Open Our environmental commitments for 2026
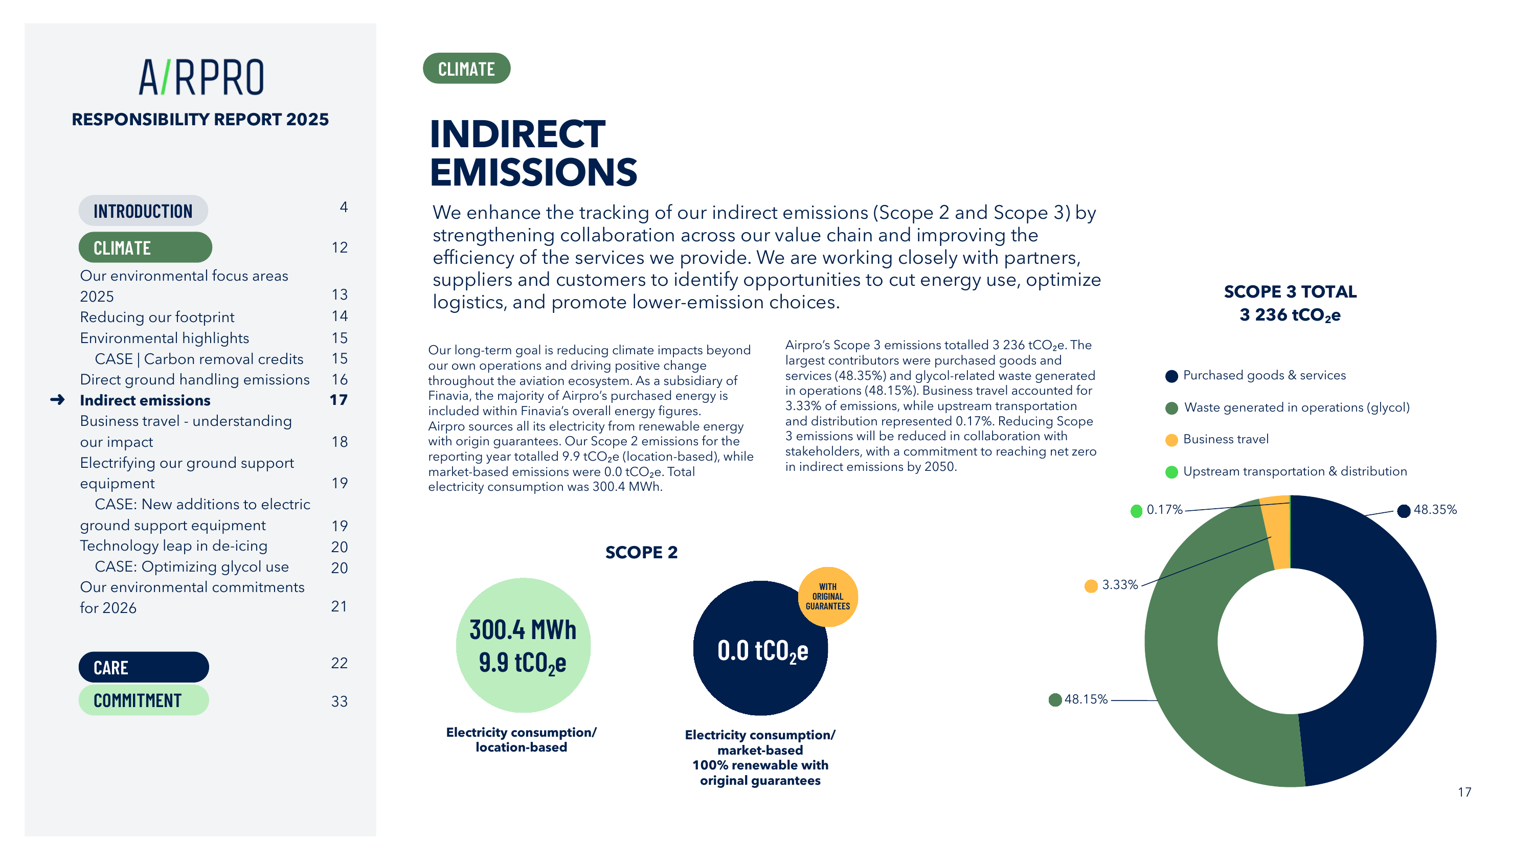The width and height of the screenshot is (1534, 863). [192, 597]
